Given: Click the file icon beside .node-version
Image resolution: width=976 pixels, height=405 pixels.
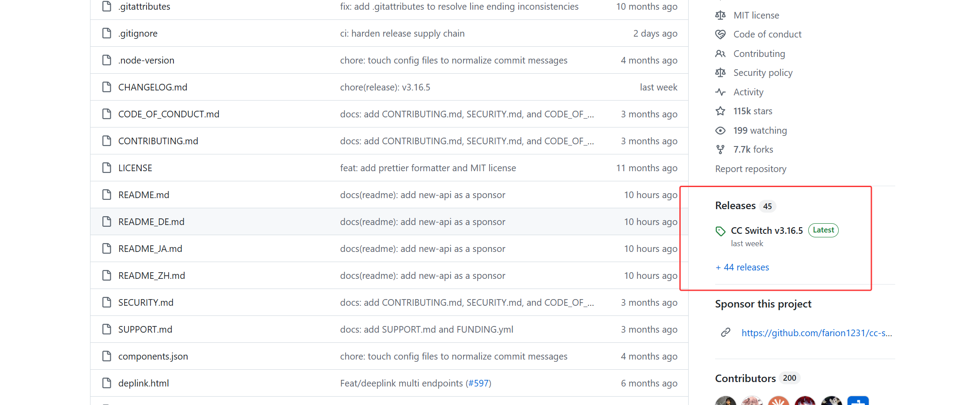Looking at the screenshot, I should click(x=106, y=60).
